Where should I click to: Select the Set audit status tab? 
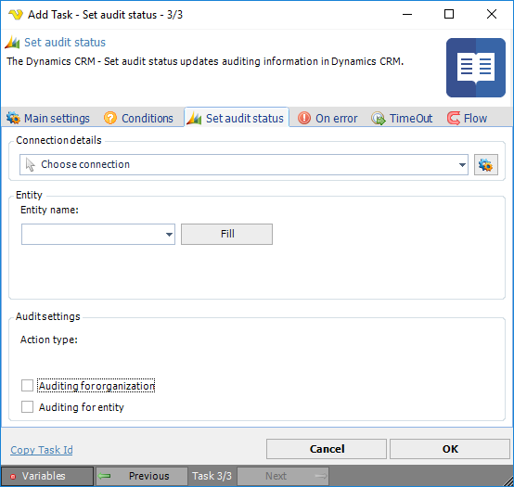(x=236, y=118)
